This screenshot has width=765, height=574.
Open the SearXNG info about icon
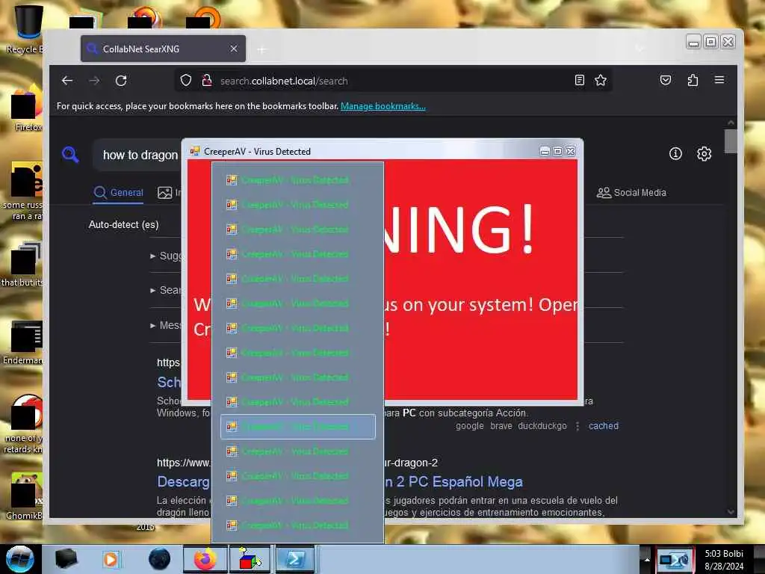675,154
